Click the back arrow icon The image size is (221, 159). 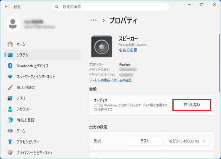6,7
